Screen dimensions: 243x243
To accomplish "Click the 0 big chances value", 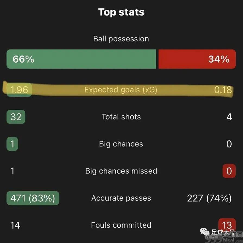I will click(229, 144).
